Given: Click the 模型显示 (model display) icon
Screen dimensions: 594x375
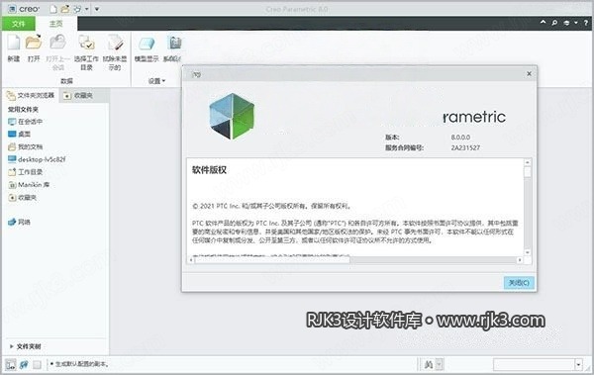Looking at the screenshot, I should pyautogui.click(x=147, y=44).
